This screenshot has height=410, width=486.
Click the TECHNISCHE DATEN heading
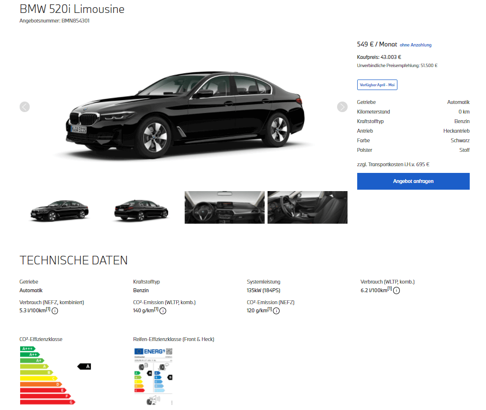point(73,261)
